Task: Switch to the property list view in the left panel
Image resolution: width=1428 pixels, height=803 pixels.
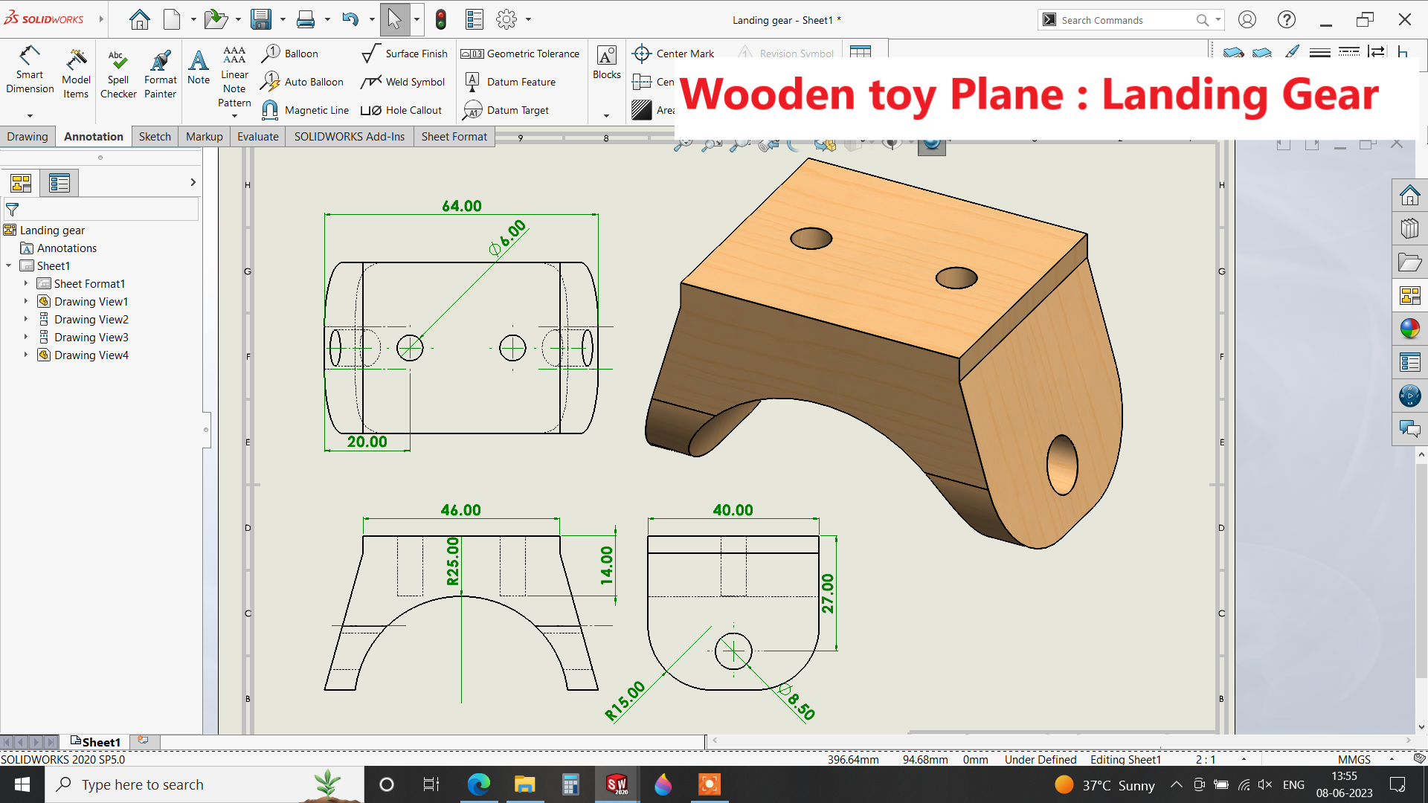Action: pos(59,183)
